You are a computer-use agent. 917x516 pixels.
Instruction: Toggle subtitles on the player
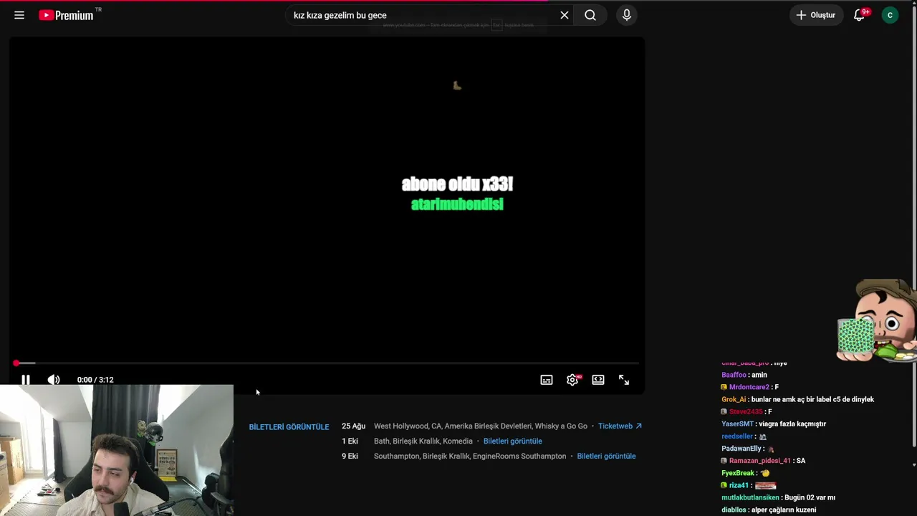pos(547,380)
